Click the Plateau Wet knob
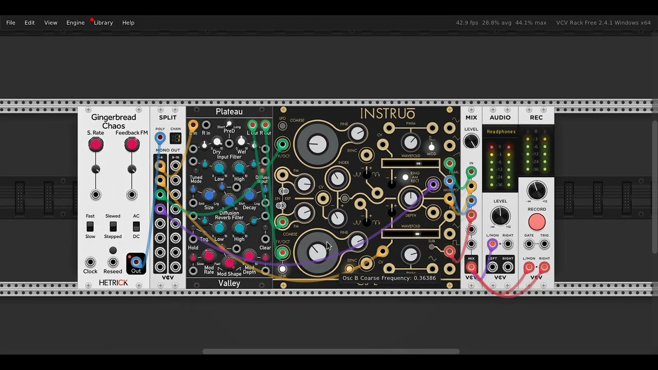This screenshot has width=658, height=370. coord(242,142)
